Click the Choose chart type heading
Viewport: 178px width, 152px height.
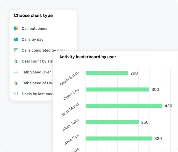pyautogui.click(x=33, y=16)
